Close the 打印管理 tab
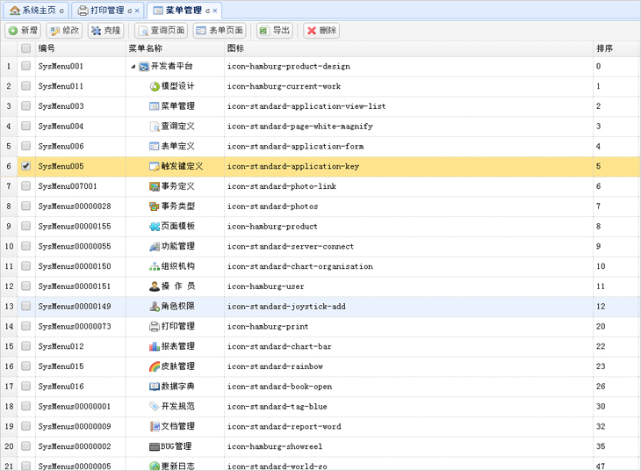Screen dimensions: 641x471 point(137,11)
